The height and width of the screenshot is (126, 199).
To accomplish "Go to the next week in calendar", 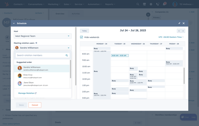I will pyautogui.click(x=183, y=31).
